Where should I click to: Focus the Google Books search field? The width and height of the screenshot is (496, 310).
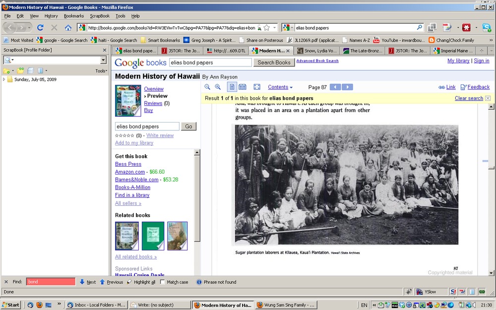tap(210, 62)
